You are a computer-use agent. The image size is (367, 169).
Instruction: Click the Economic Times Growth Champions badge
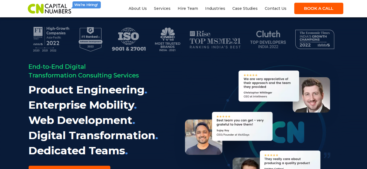[x=315, y=39]
